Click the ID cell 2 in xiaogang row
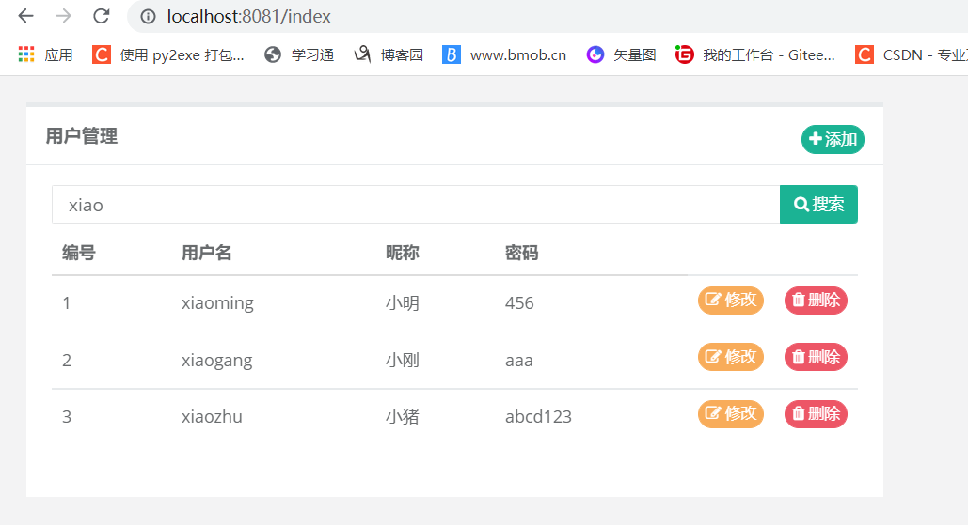 click(67, 360)
